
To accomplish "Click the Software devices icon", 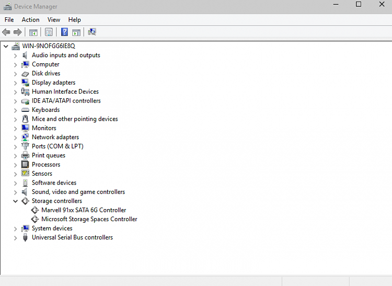I will click(25, 183).
